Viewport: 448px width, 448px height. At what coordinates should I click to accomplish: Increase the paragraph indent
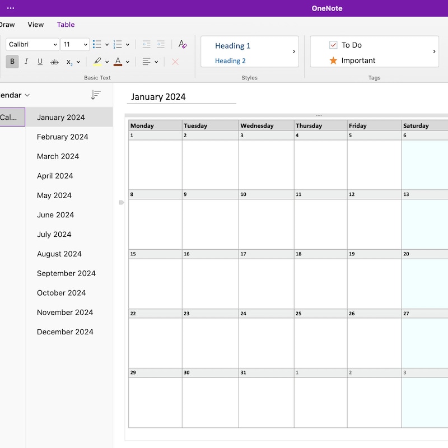[x=161, y=44]
